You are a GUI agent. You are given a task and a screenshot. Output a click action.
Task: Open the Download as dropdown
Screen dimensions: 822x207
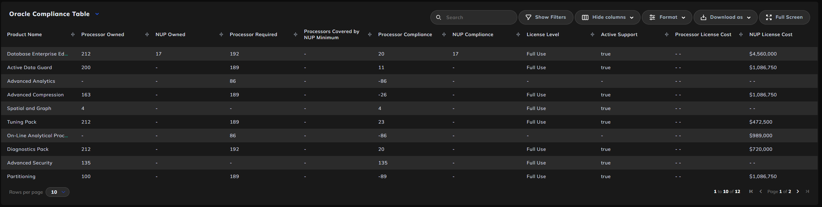[726, 17]
